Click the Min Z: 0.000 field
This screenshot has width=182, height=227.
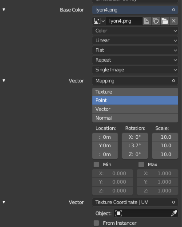point(112,191)
